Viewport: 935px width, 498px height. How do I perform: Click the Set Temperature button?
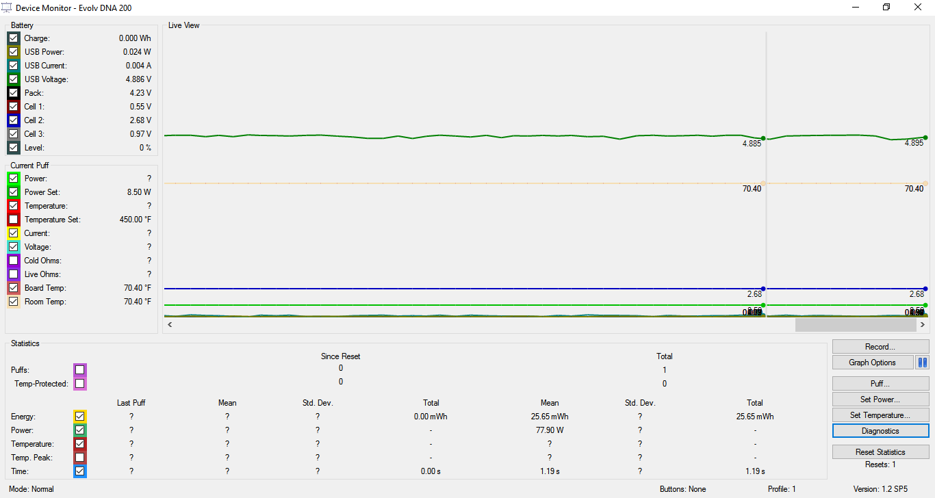point(880,415)
